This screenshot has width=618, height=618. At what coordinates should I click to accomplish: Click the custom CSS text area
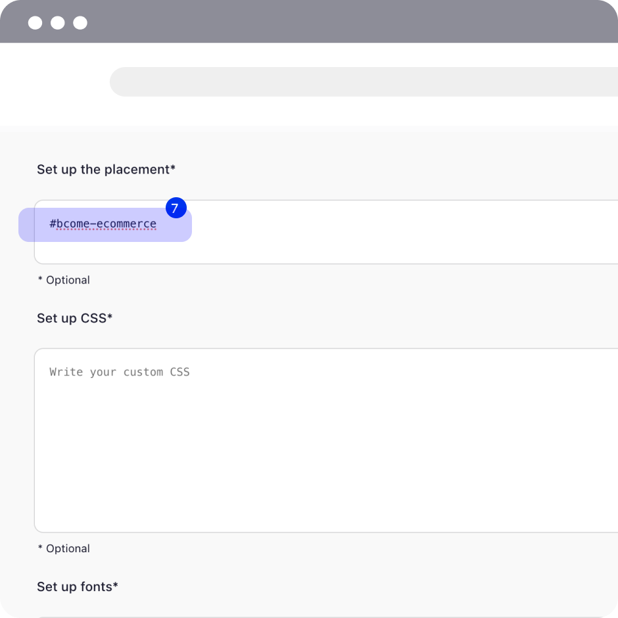tap(326, 440)
